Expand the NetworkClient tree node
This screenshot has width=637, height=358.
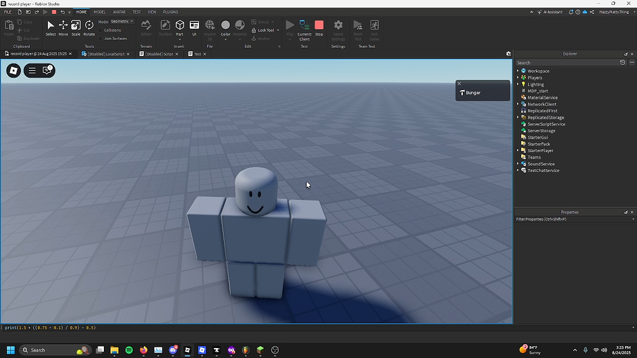518,104
